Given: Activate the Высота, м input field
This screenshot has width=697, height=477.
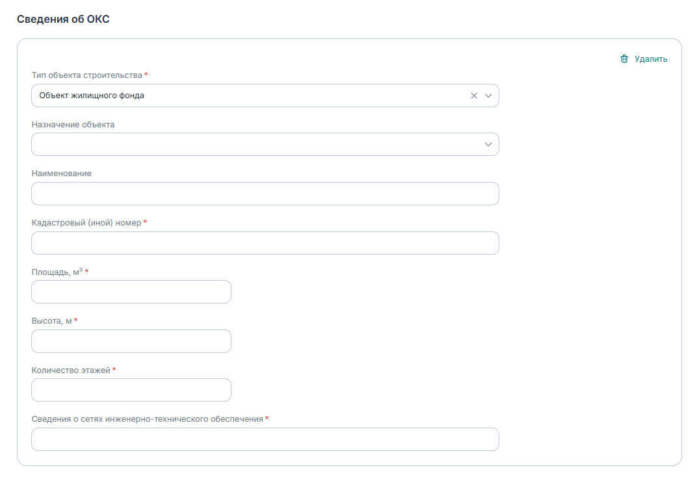Looking at the screenshot, I should pyautogui.click(x=131, y=341).
